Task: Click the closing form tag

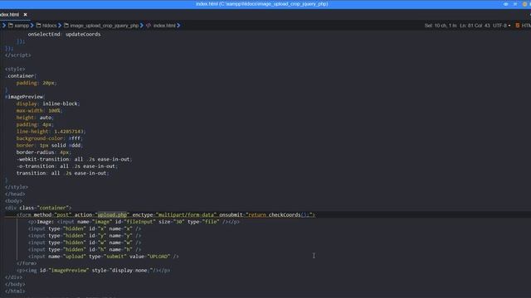Action: click(27, 263)
